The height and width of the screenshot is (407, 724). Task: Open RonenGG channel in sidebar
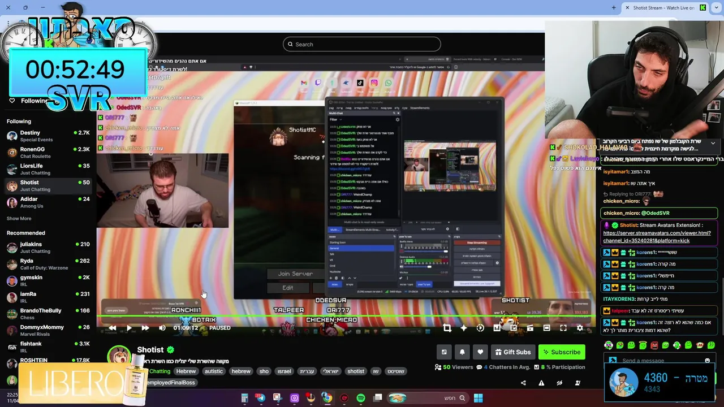click(48, 153)
